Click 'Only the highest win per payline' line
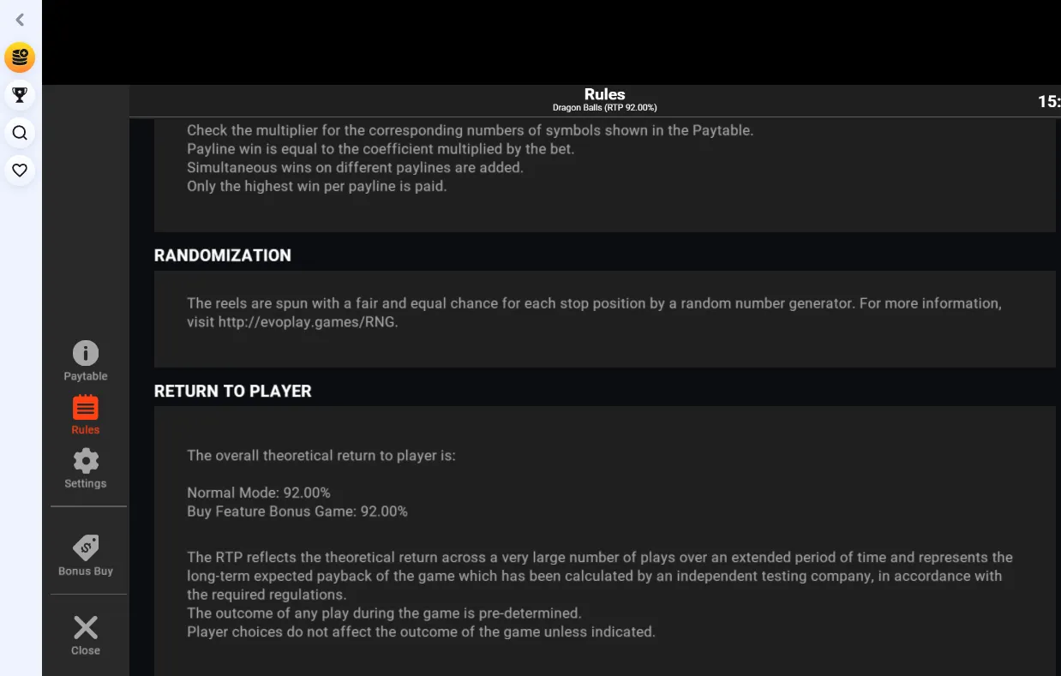1061x676 pixels. [317, 186]
